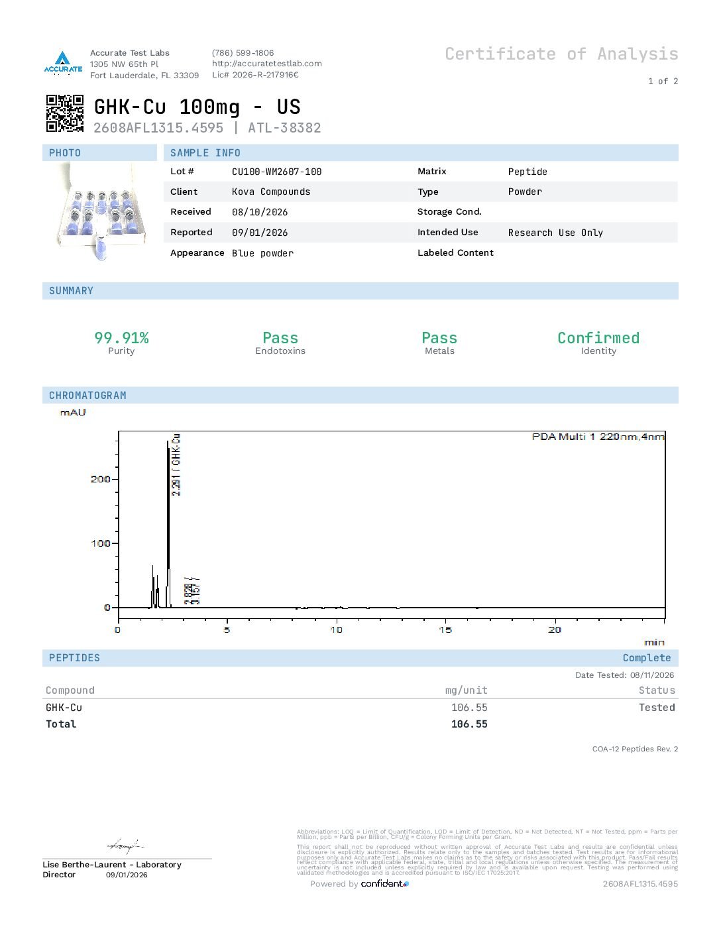Click the Confident logo in the footer
The height and width of the screenshot is (933, 721).
coord(385,883)
